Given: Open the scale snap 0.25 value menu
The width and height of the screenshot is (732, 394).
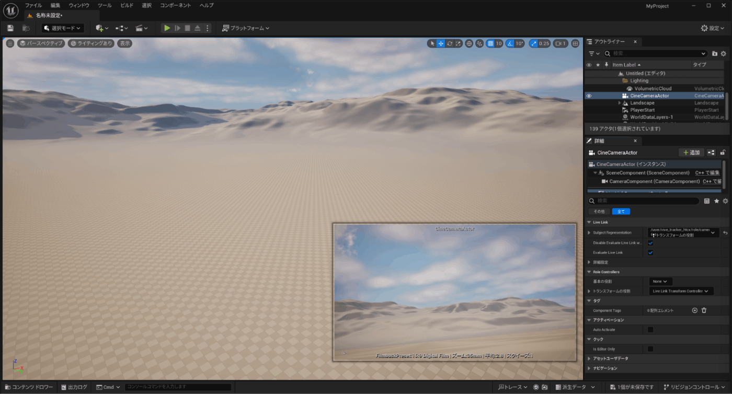Looking at the screenshot, I should point(544,43).
